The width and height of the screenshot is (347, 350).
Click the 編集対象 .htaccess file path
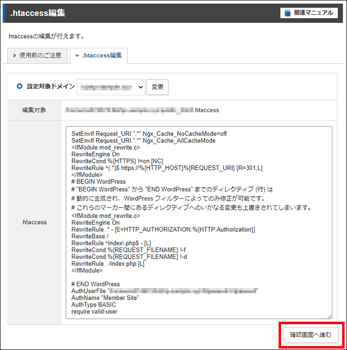point(142,110)
